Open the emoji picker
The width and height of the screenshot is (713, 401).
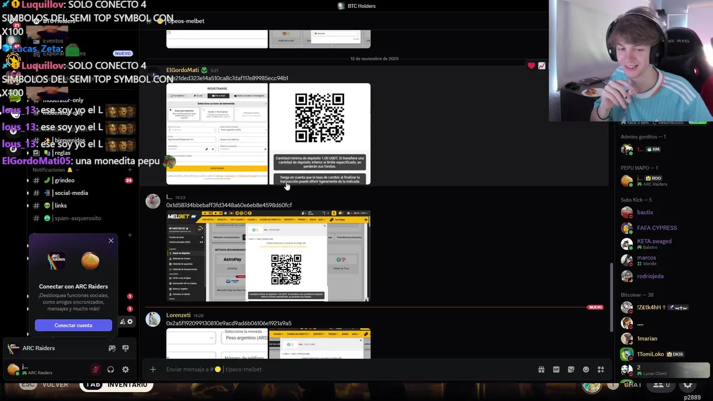click(x=586, y=369)
